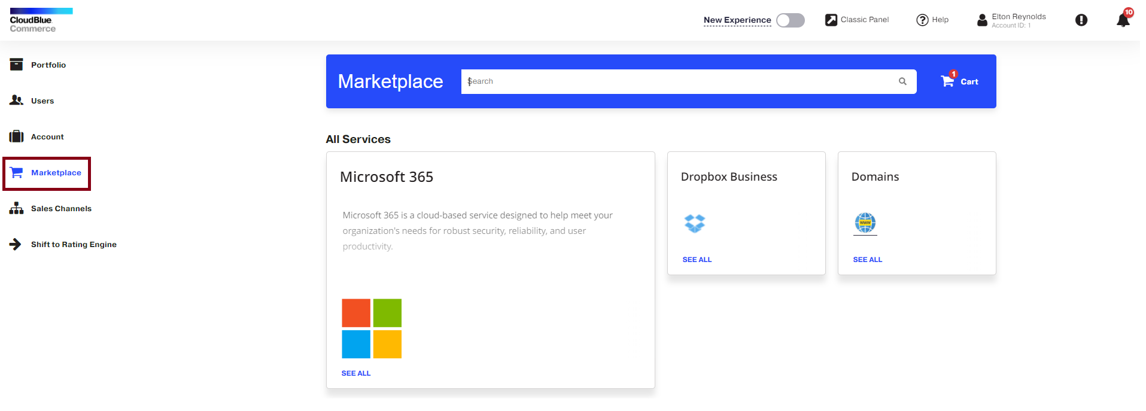Click the Cart label in the banner
1146x411 pixels.
pyautogui.click(x=969, y=82)
